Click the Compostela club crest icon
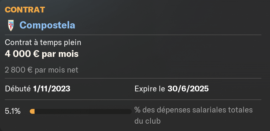Screen dimensions: 270x131 pos(11,26)
